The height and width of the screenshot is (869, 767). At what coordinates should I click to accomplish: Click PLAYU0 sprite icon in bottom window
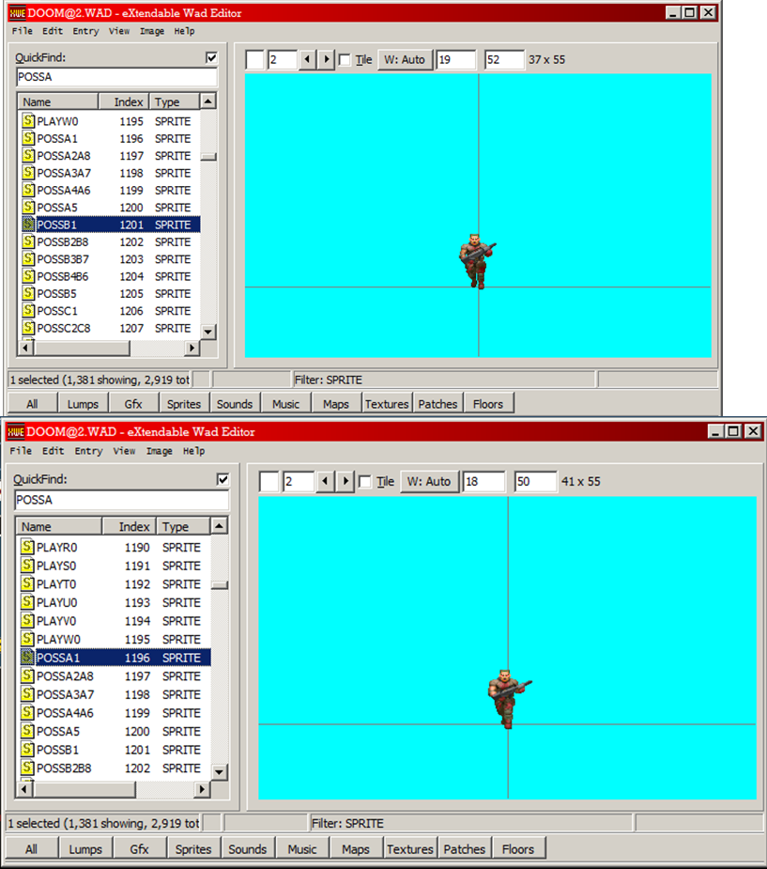pos(27,601)
